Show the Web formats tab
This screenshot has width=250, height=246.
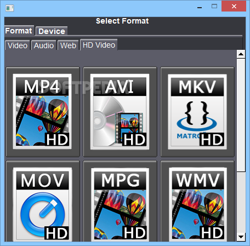tap(68, 45)
